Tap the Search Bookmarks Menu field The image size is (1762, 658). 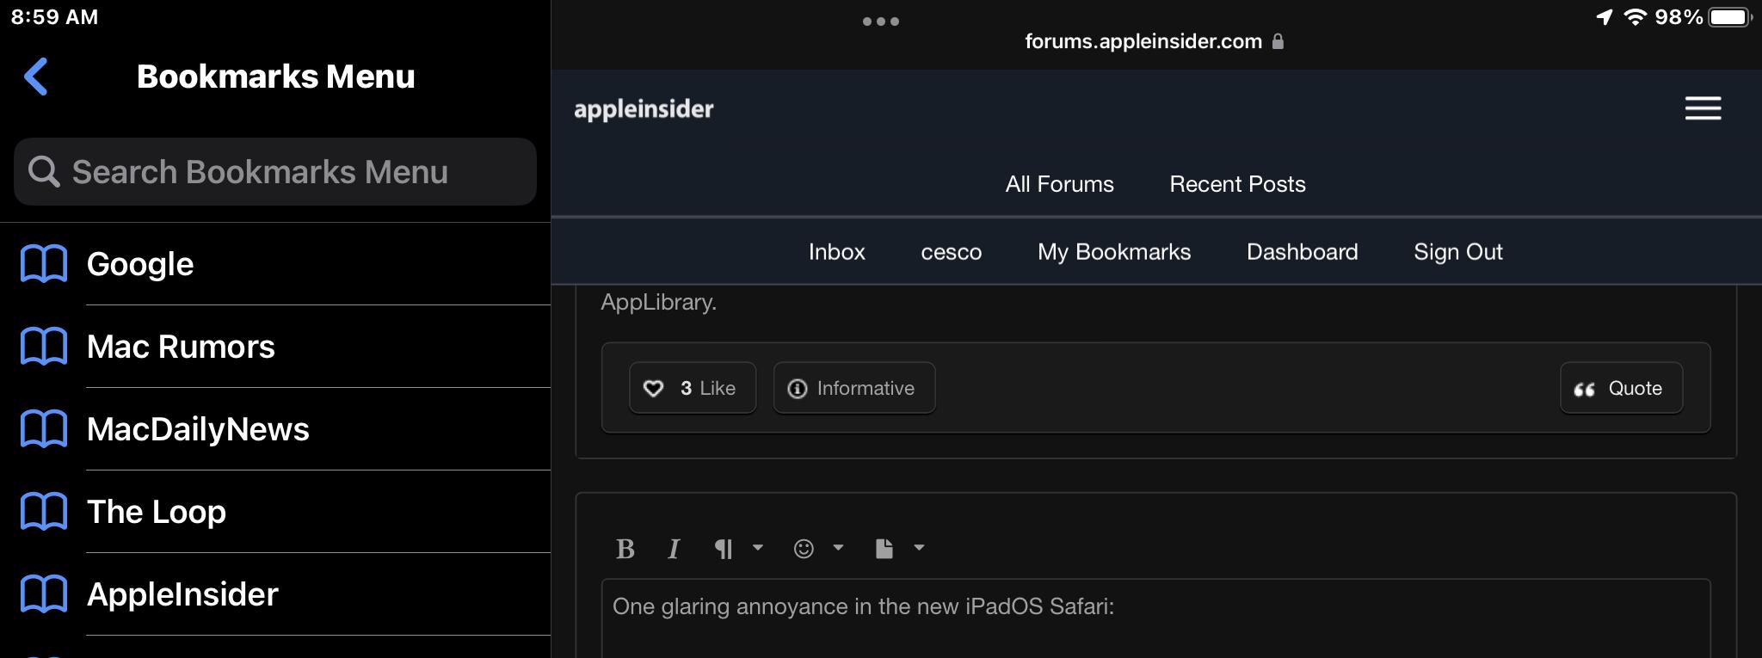(x=275, y=172)
